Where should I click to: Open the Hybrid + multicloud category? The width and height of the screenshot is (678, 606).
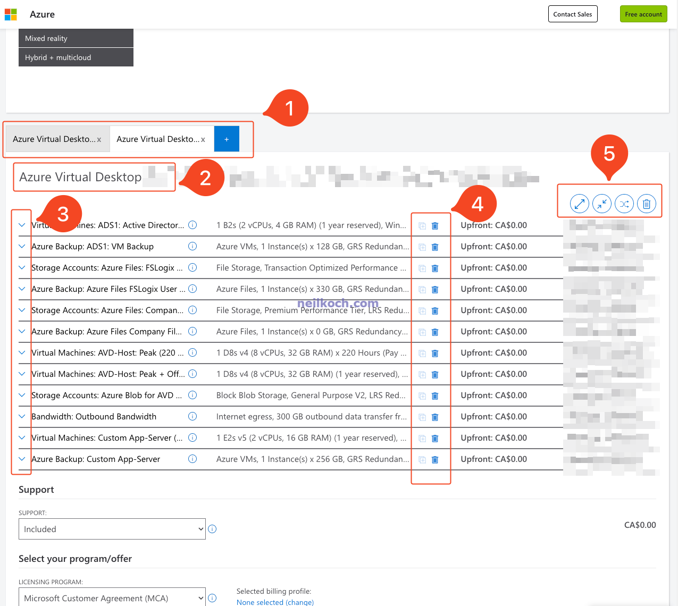point(76,57)
